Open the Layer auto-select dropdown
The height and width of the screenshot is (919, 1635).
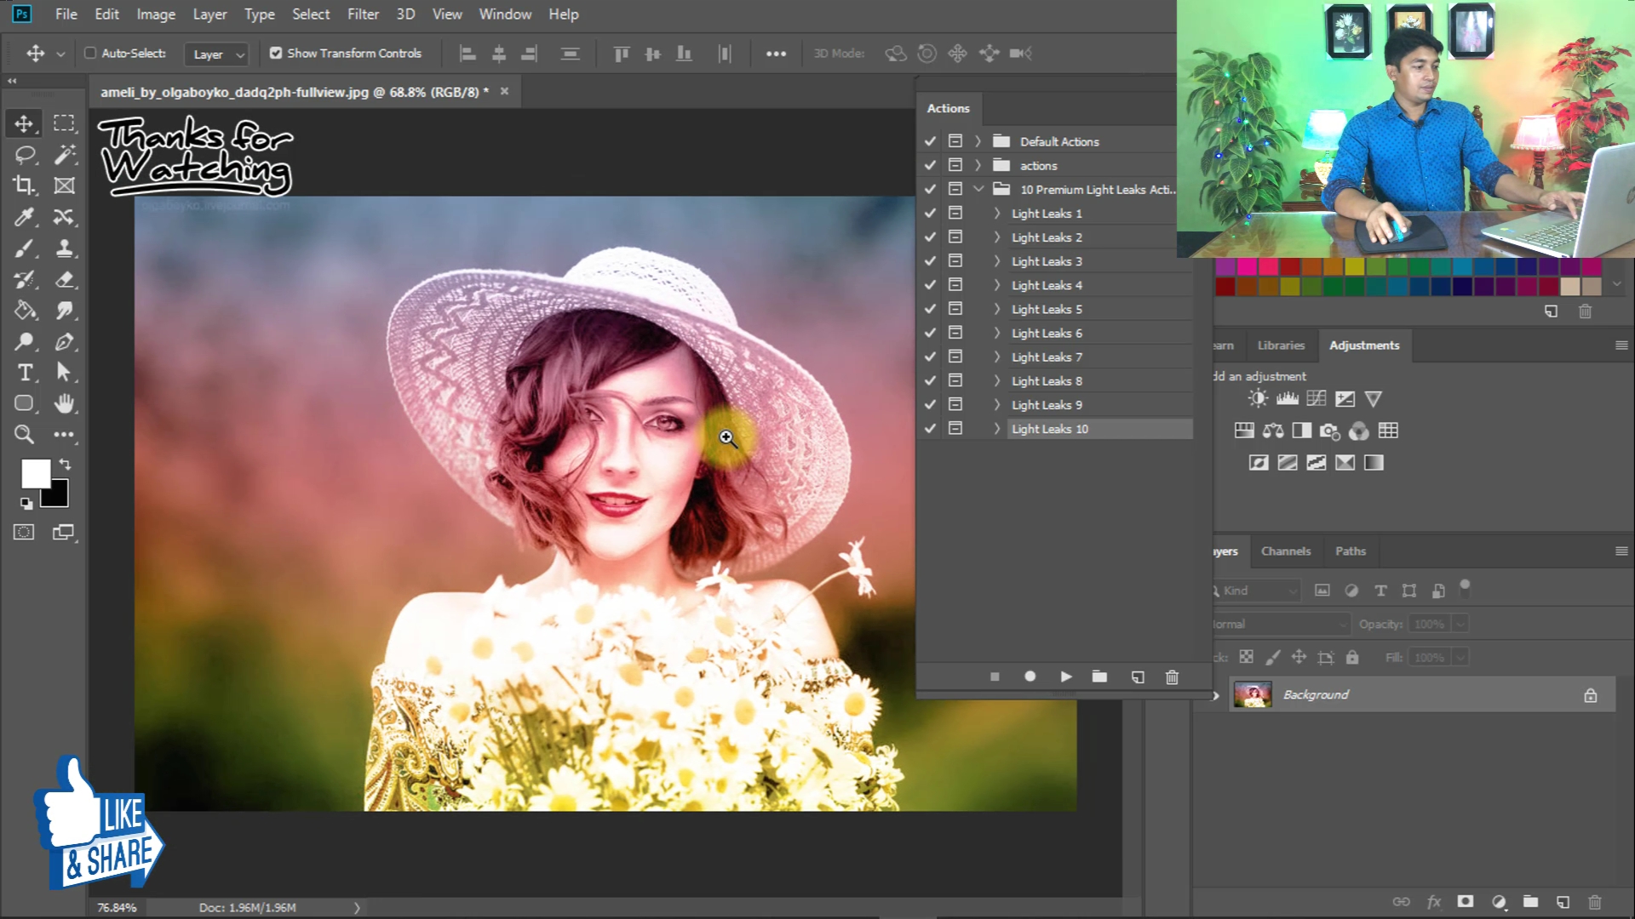point(216,54)
